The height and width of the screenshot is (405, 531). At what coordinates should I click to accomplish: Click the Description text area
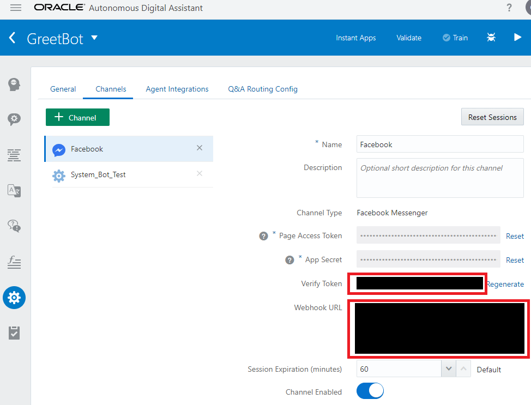[x=440, y=178]
